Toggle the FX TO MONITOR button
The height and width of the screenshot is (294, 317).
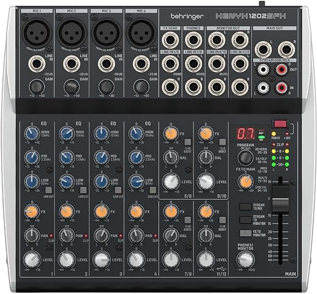click(x=246, y=233)
